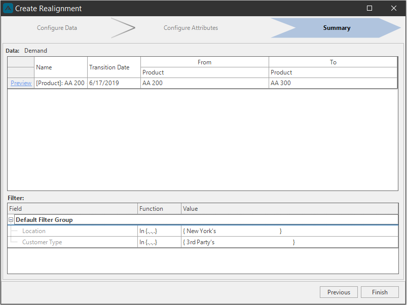Select the [Product]: AA 200 name cell

point(61,83)
